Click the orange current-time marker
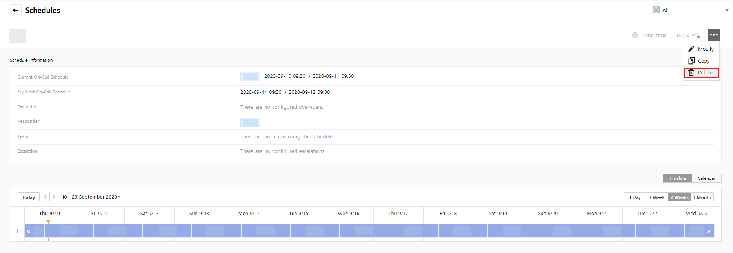733x253 pixels. point(48,222)
